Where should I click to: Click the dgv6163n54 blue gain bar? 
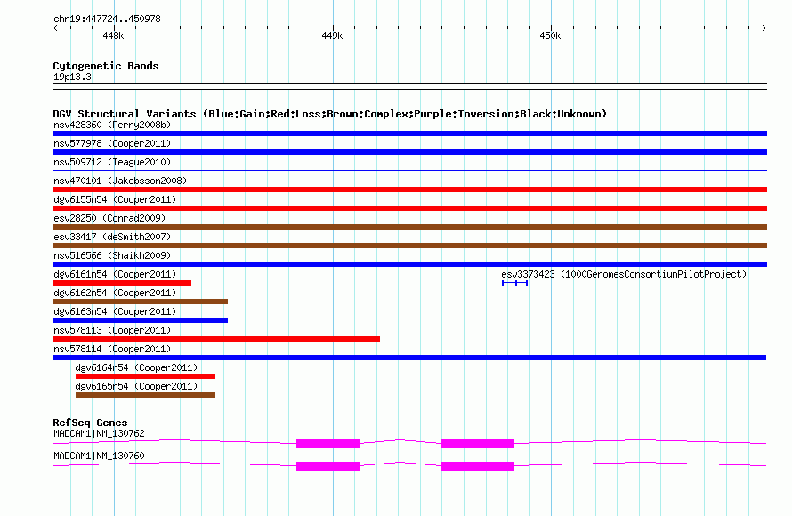141,320
